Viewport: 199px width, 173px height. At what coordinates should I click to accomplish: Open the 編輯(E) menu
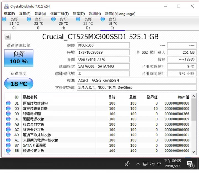click(25, 14)
